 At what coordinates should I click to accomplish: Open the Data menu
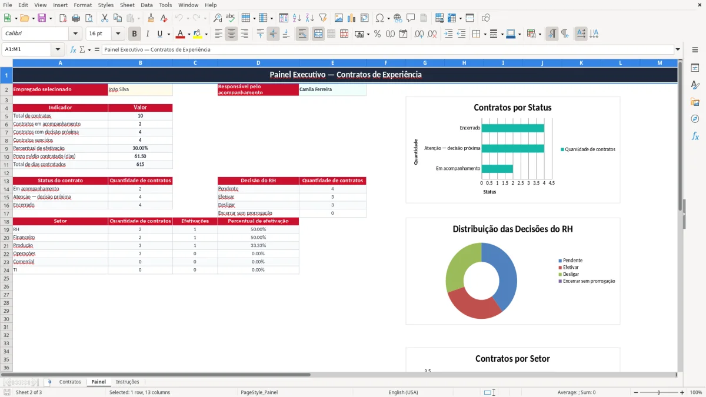(x=146, y=5)
